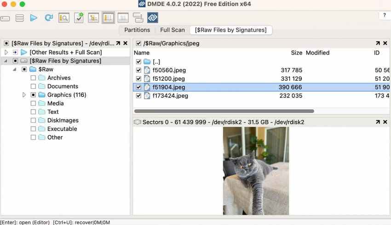The image size is (391, 225).
Task: Check the Archives folder checkbox
Action: [x=33, y=78]
